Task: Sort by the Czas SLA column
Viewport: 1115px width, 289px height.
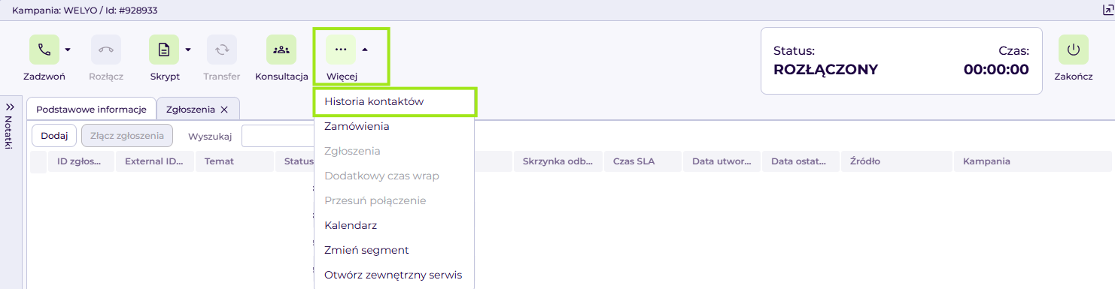Action: click(643, 161)
